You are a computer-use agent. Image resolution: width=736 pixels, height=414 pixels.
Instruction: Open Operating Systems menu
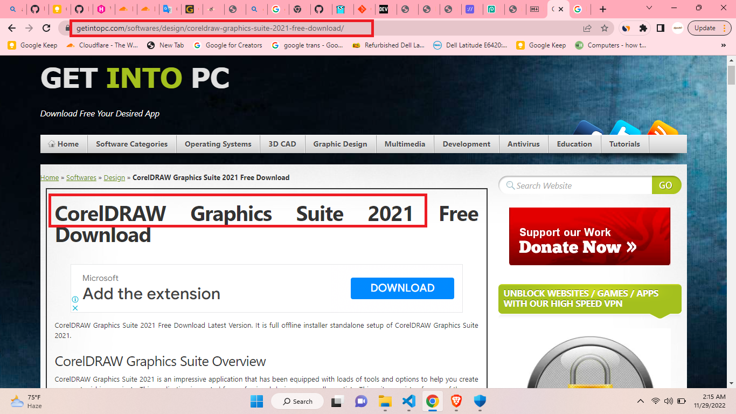pos(218,144)
